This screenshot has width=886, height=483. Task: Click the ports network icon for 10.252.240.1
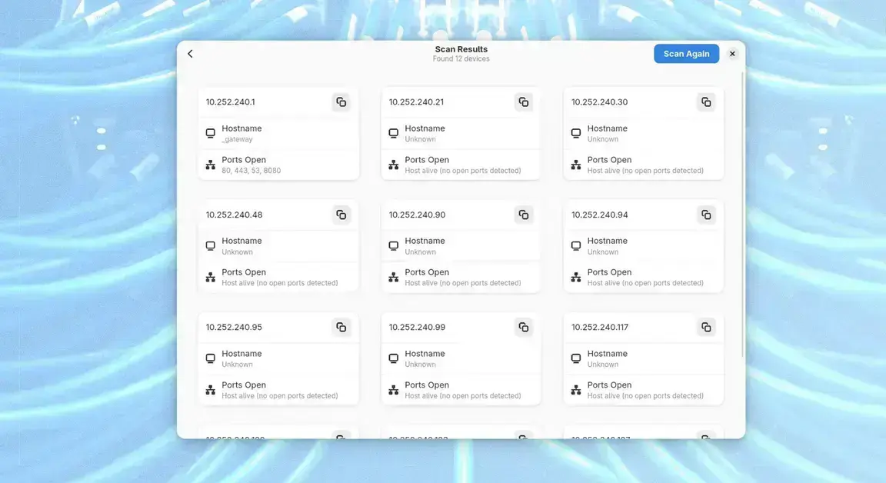[210, 165]
